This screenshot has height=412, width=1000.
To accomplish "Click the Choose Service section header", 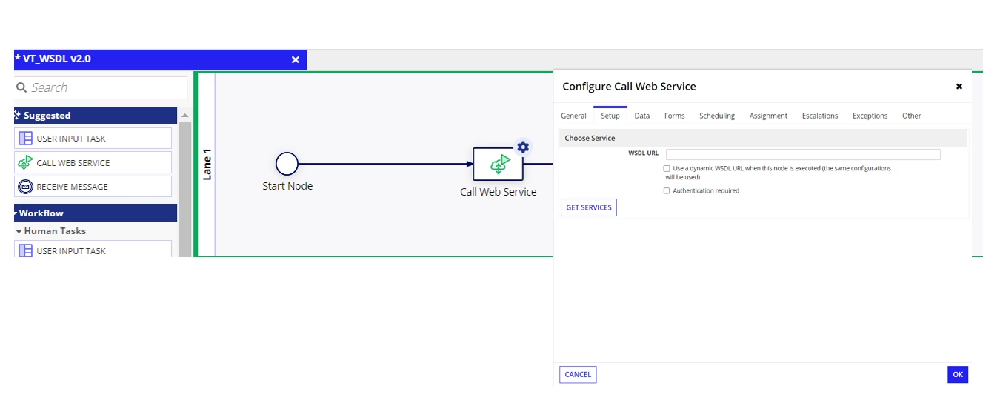I will click(x=763, y=138).
